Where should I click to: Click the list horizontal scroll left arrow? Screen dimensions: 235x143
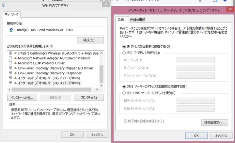pyautogui.click(x=9, y=89)
